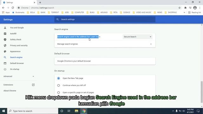Open the TORRENT bookmark folder

[53, 12]
